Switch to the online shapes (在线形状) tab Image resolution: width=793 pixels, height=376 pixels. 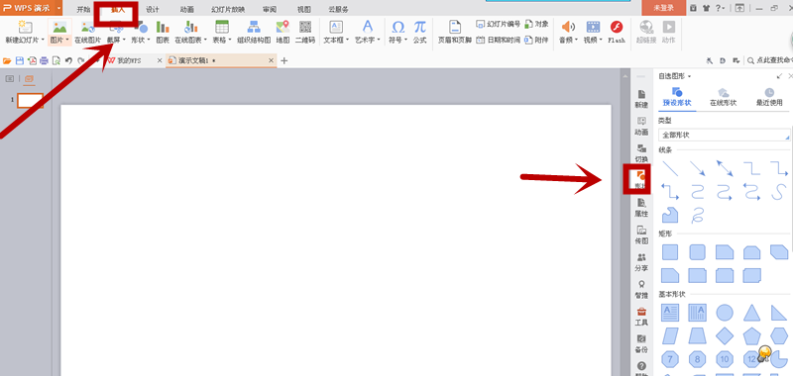point(724,97)
